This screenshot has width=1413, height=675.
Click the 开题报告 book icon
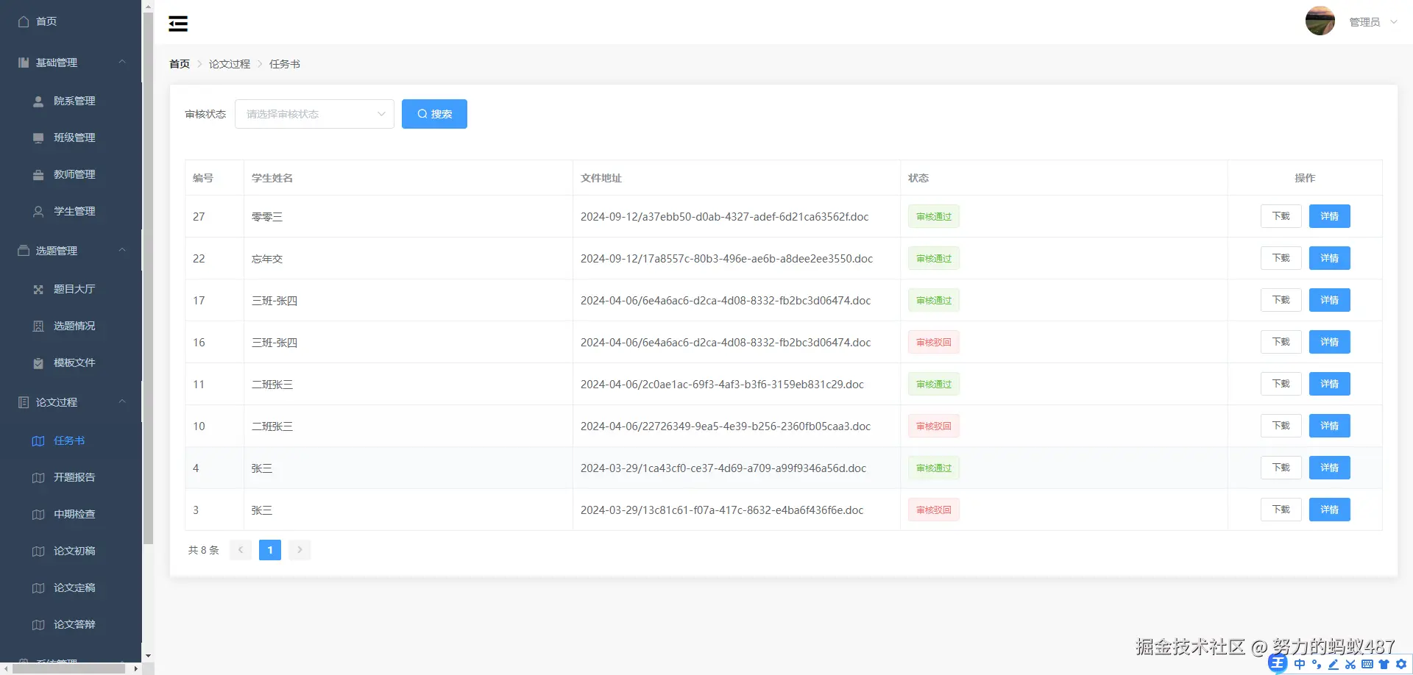point(38,477)
